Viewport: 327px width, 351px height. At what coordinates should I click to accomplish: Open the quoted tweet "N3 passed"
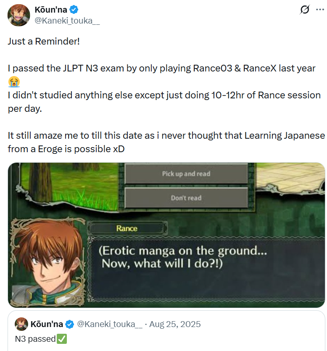pos(166,331)
